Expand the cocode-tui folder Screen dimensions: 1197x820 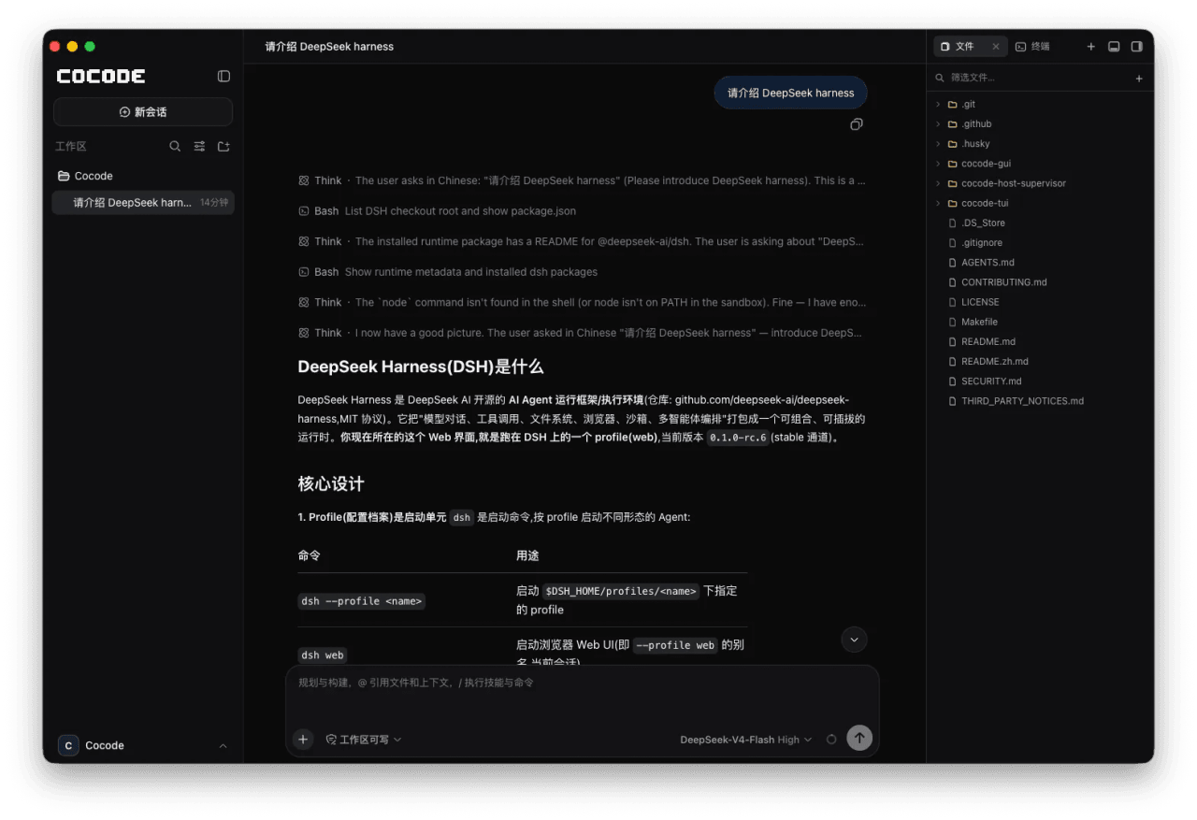(938, 203)
